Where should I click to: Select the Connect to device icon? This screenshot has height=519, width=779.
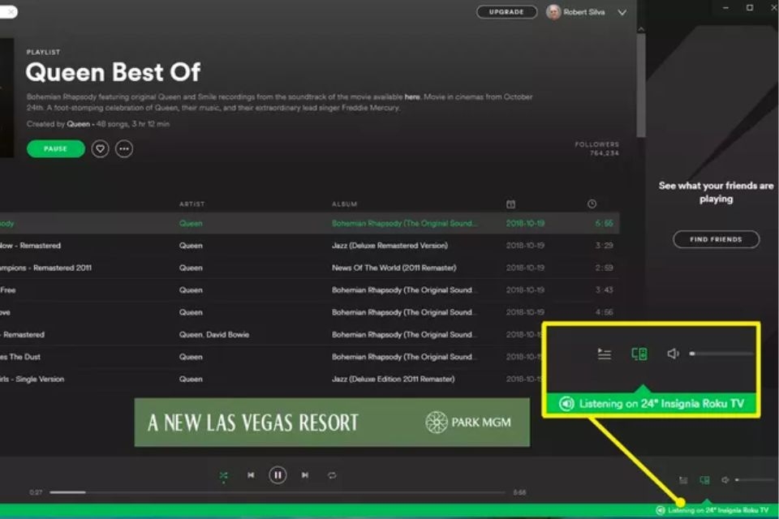pos(638,354)
